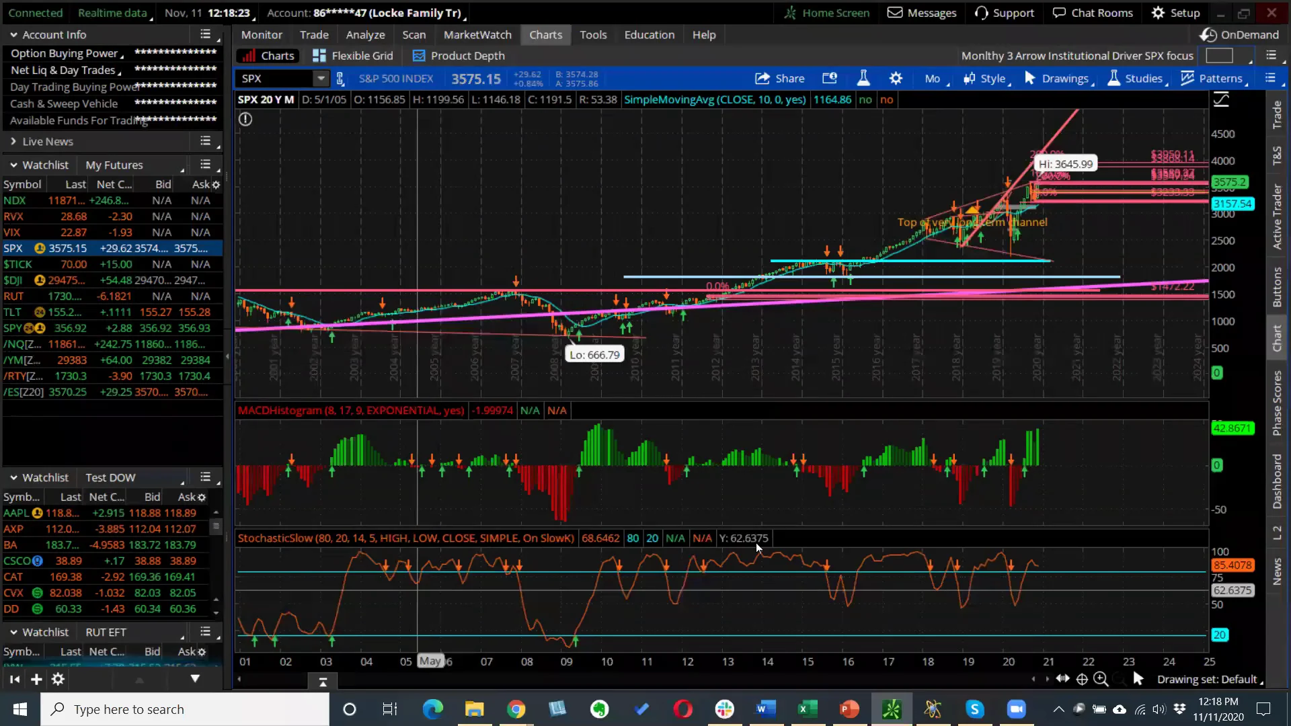Add a gadget with the plus icon

coord(36,680)
